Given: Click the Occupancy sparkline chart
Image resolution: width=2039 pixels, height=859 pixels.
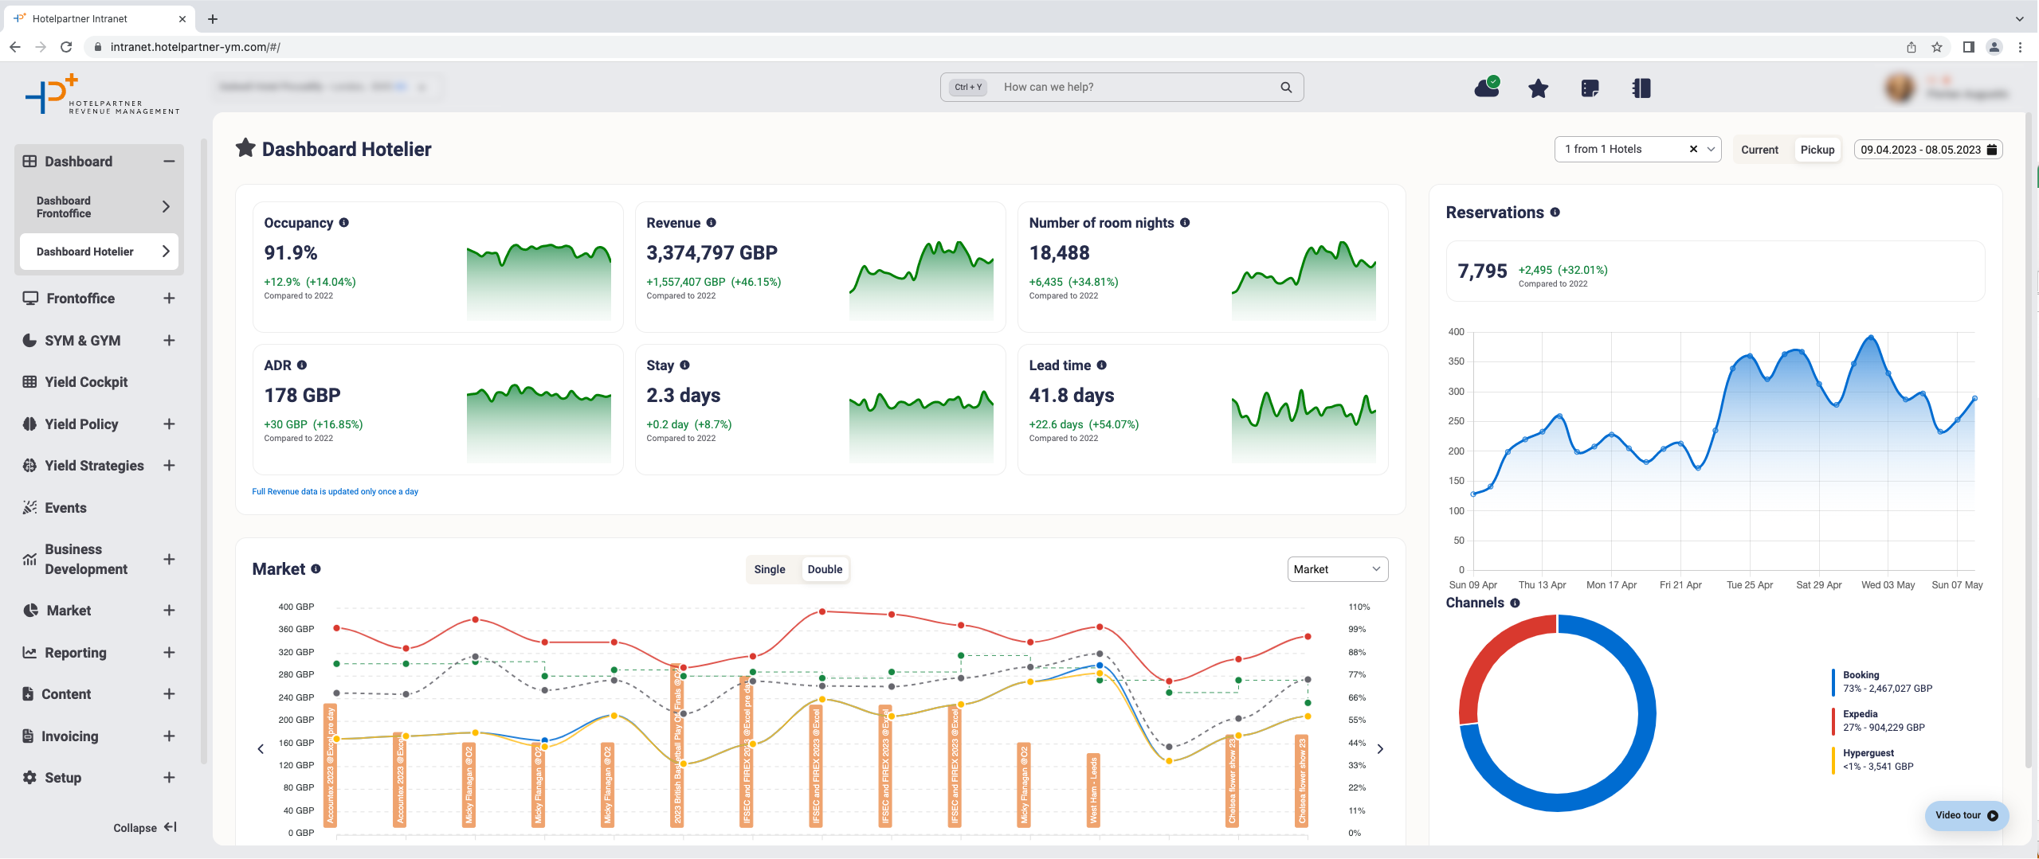Looking at the screenshot, I should click(x=539, y=281).
